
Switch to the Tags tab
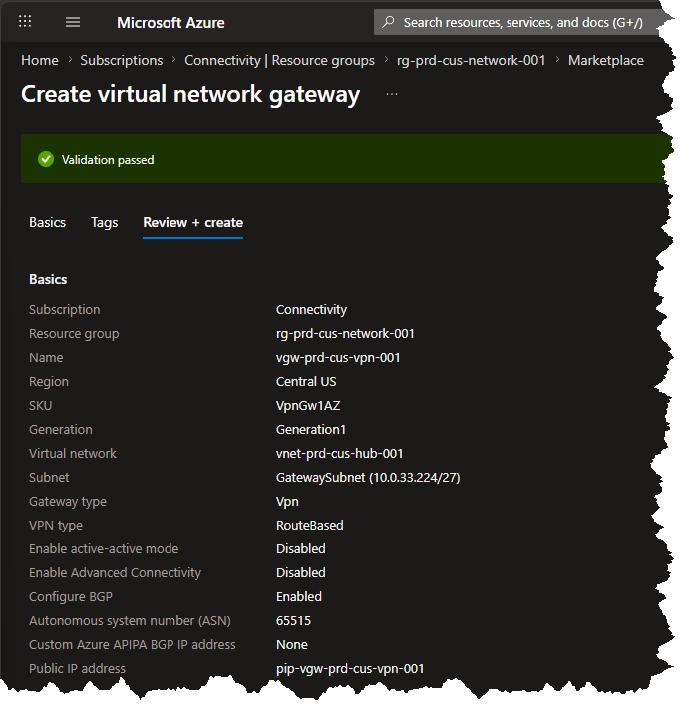pos(104,222)
